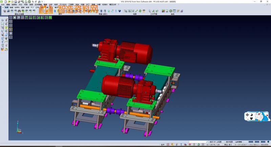
Task: Open the 文件 menu
Action: coord(3,4)
